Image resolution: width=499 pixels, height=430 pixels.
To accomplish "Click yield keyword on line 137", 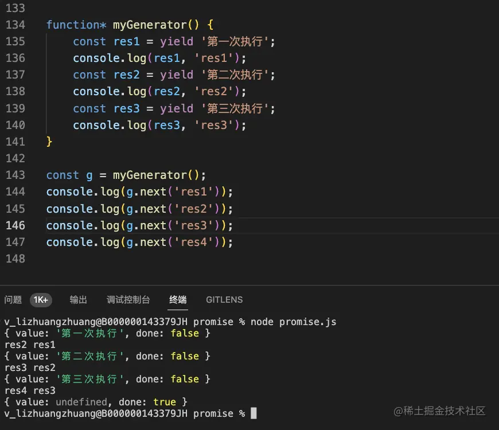I will pos(177,75).
